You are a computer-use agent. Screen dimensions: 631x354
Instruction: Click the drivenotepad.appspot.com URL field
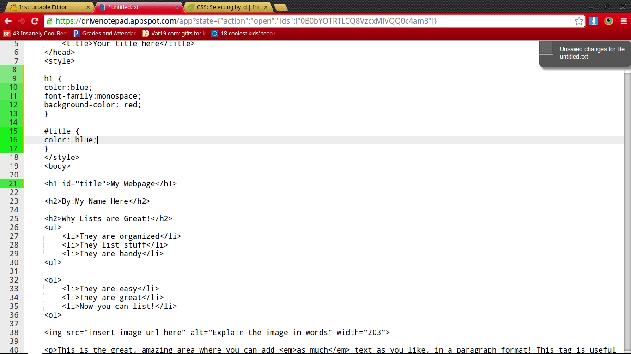click(x=314, y=21)
